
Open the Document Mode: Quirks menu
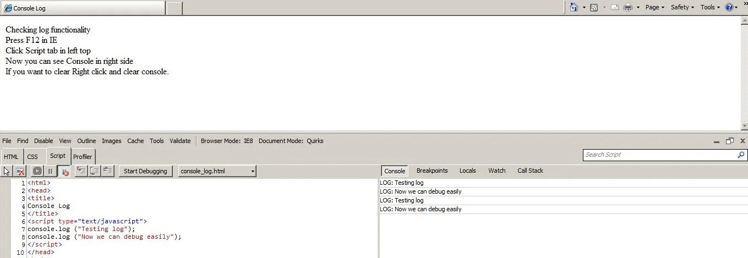291,141
